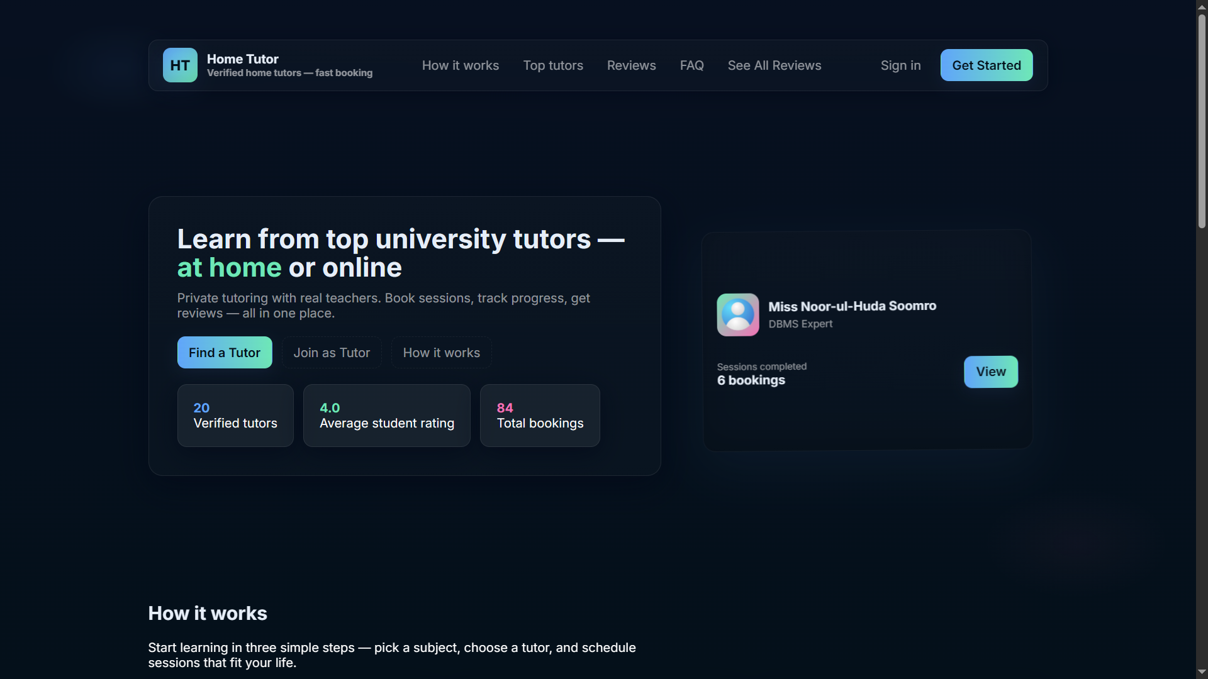
Task: Click See All Reviews link
Action: (x=774, y=65)
